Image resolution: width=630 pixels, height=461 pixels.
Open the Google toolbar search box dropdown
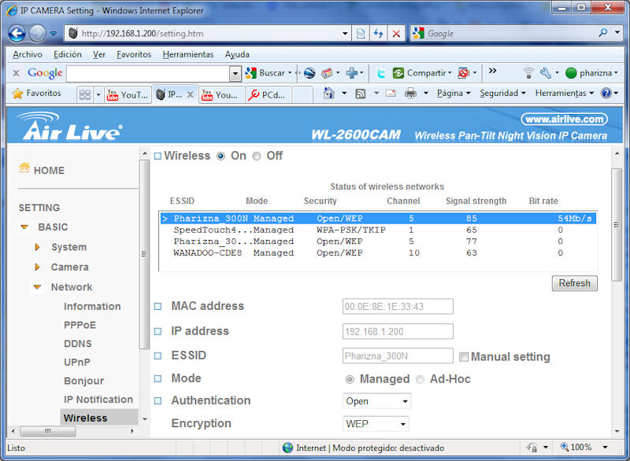235,73
